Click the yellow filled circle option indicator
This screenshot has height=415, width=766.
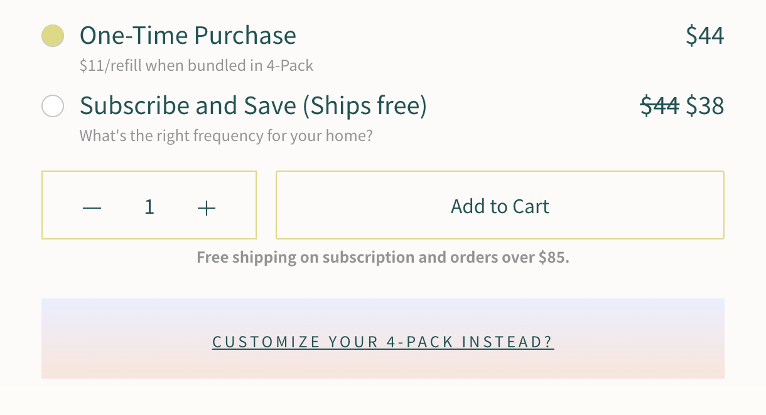(53, 36)
